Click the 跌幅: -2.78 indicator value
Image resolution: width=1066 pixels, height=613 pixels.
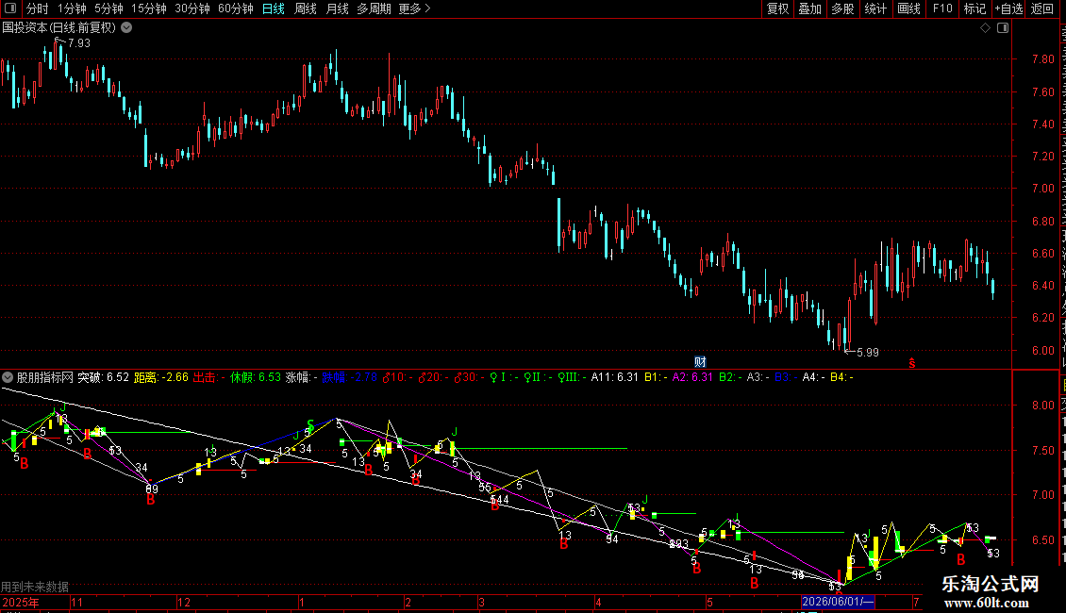[349, 377]
